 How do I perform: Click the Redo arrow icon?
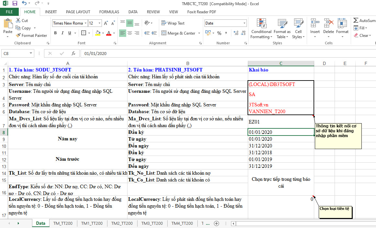(37, 3)
